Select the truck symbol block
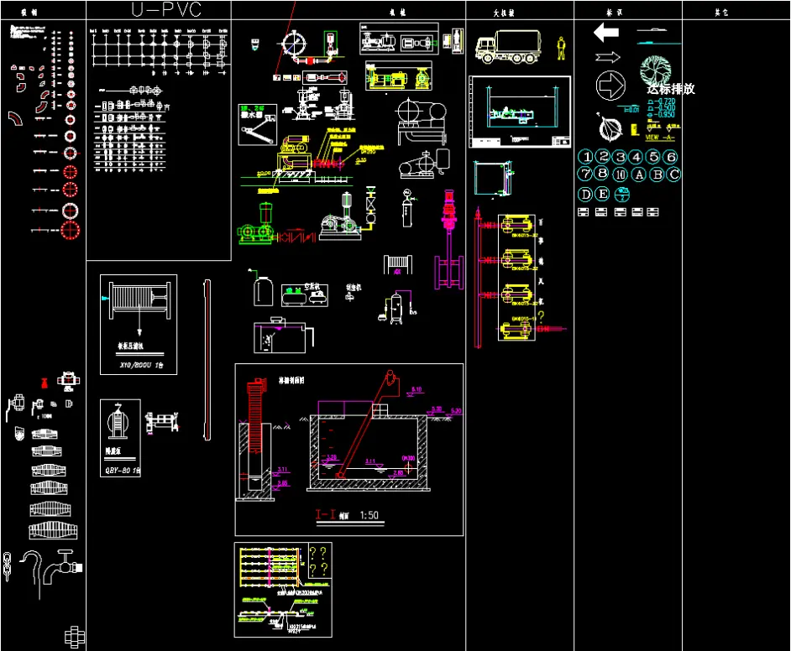Image resolution: width=791 pixels, height=651 pixels. click(x=508, y=47)
